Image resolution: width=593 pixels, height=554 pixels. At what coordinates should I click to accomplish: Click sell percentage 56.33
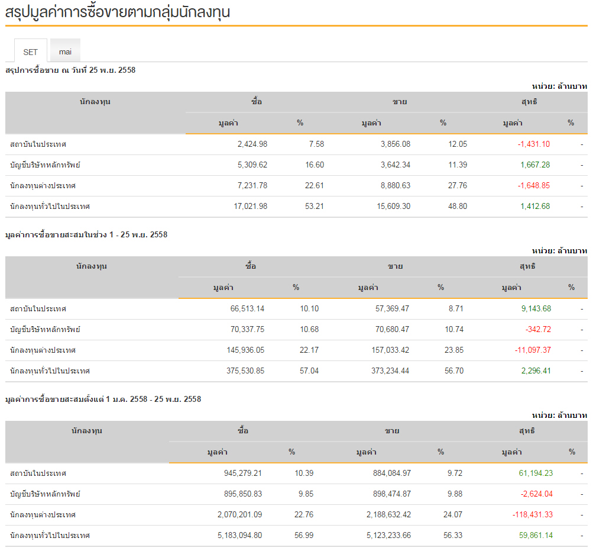(x=453, y=536)
